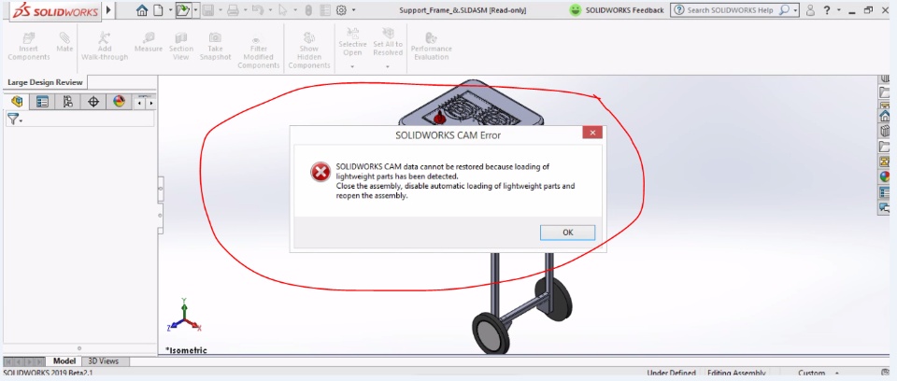The height and width of the screenshot is (381, 897).
Task: Click the Save diskette icon
Action: tap(208, 9)
